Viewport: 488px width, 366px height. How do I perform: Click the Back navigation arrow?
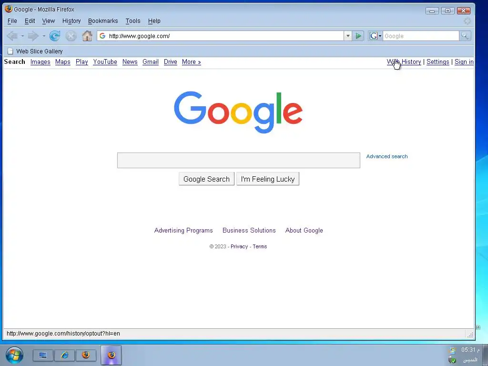[12, 36]
